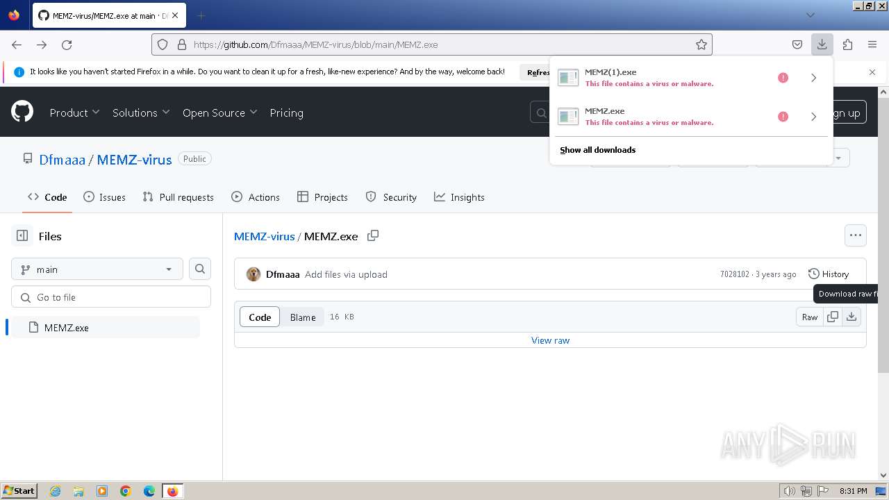Switch to the Code repository tab
This screenshot has width=889, height=500.
click(47, 197)
